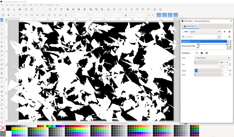Click the Print document icon
The height and width of the screenshot is (137, 234).
click(20, 9)
